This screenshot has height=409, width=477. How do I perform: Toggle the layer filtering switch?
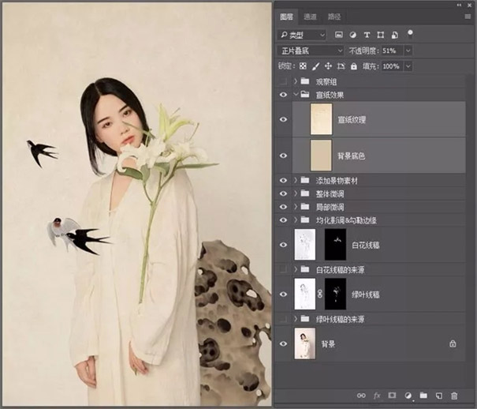410,33
